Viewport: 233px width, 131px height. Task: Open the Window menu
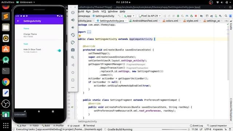pyautogui.click(x=113, y=11)
